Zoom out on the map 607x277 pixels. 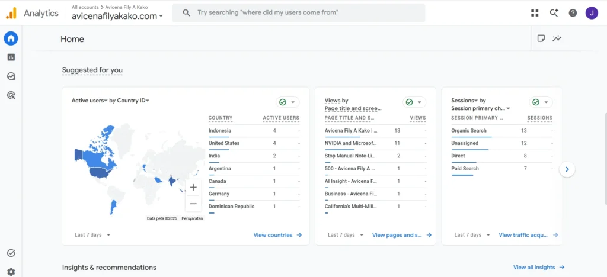(x=193, y=204)
